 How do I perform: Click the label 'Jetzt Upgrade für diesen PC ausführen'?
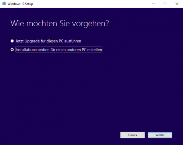48,41
